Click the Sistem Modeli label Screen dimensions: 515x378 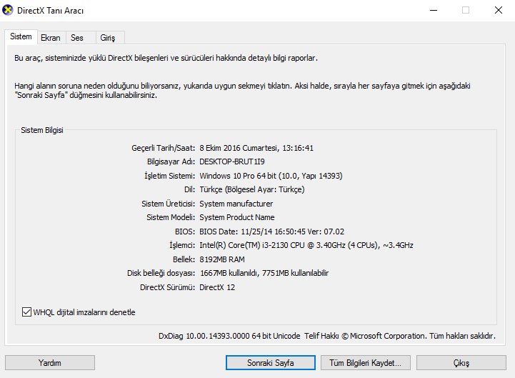pos(171,217)
